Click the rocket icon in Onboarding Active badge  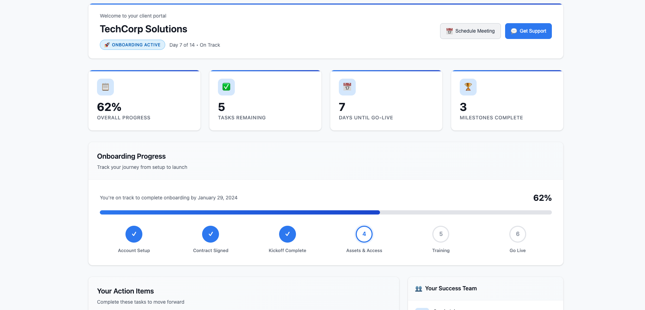pos(107,45)
